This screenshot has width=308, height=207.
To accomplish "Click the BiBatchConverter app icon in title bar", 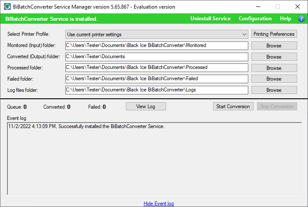I will point(7,6).
